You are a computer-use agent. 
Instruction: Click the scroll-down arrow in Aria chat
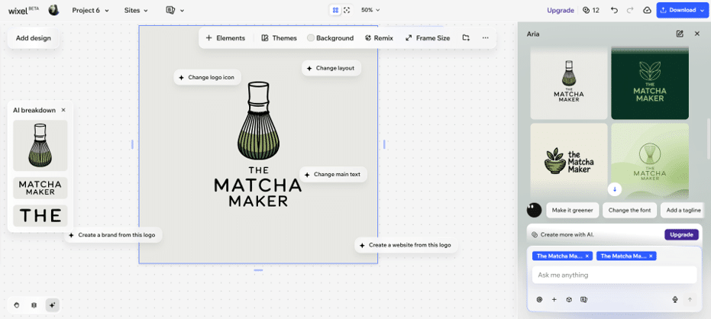click(615, 189)
